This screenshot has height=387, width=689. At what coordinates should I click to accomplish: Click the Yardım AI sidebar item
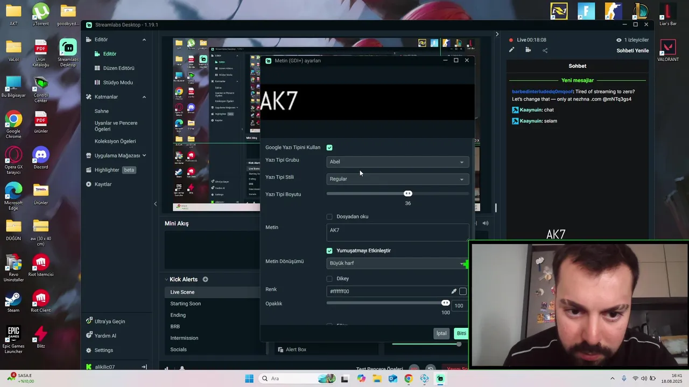pyautogui.click(x=105, y=336)
